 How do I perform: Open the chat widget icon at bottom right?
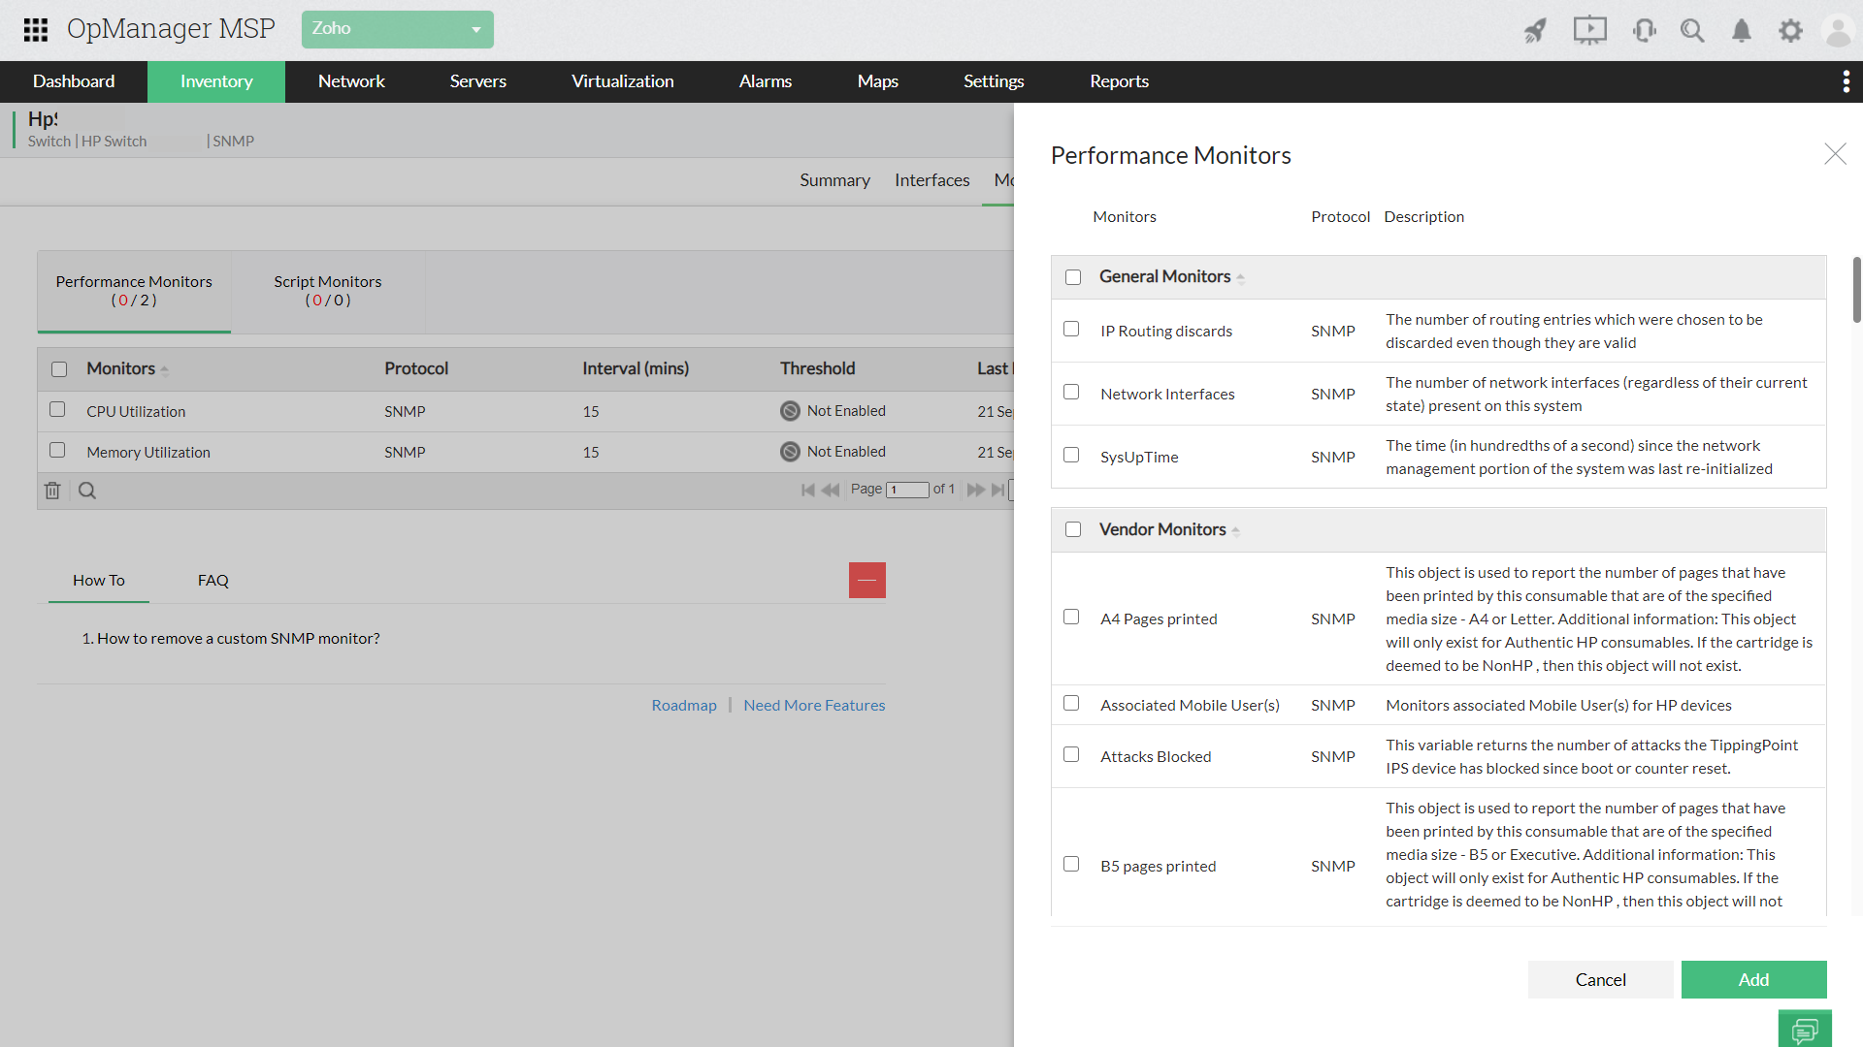[x=1805, y=1029]
